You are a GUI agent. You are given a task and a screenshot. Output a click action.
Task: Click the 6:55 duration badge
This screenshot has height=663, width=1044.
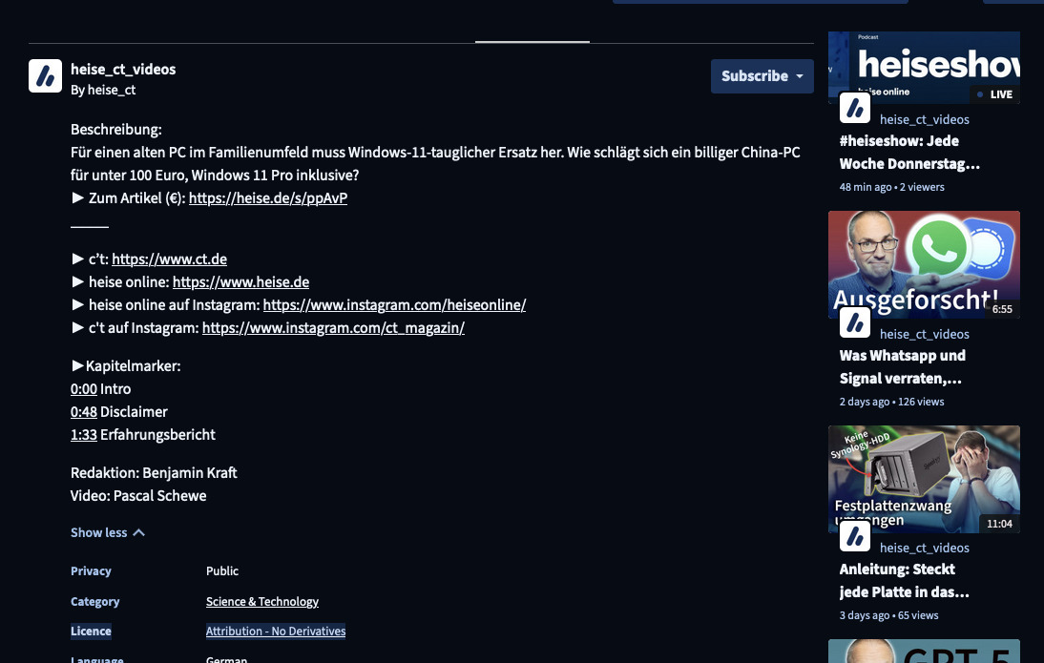tap(1002, 309)
